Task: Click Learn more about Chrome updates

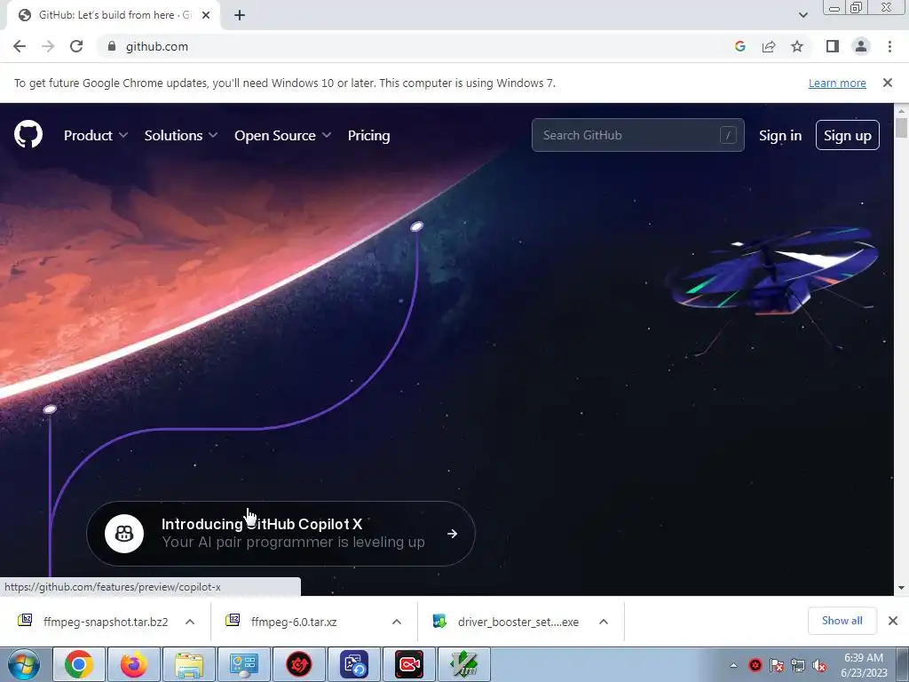Action: (837, 83)
